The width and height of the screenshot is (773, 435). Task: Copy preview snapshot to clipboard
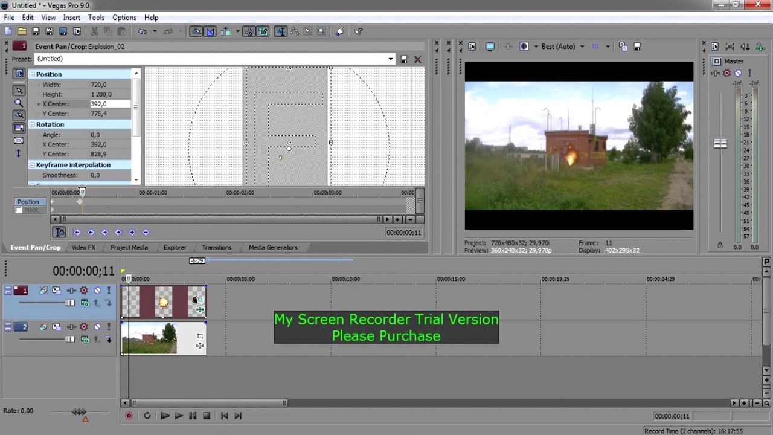tap(623, 47)
